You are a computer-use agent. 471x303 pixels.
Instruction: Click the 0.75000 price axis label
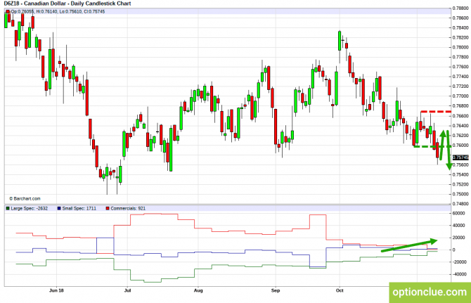click(x=460, y=194)
